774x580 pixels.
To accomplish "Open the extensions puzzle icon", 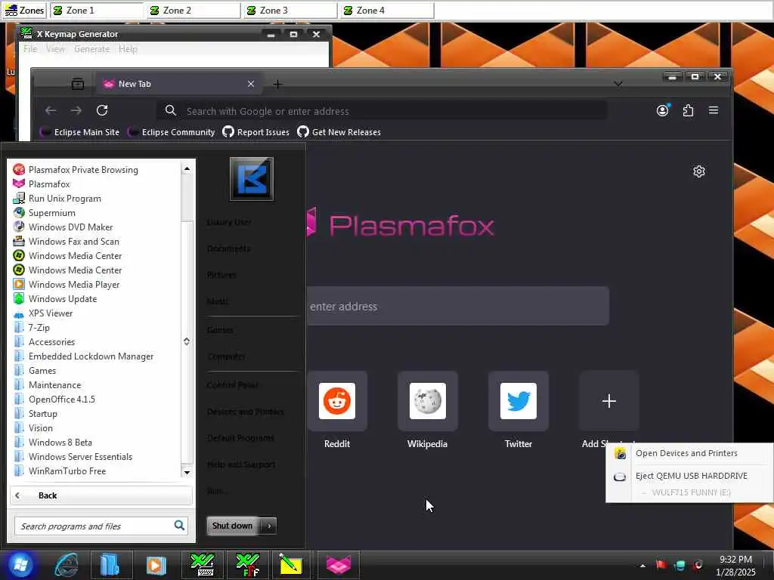I will point(688,110).
